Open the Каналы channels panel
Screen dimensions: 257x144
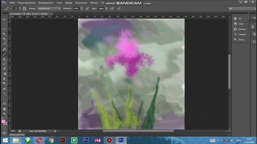pos(240,29)
